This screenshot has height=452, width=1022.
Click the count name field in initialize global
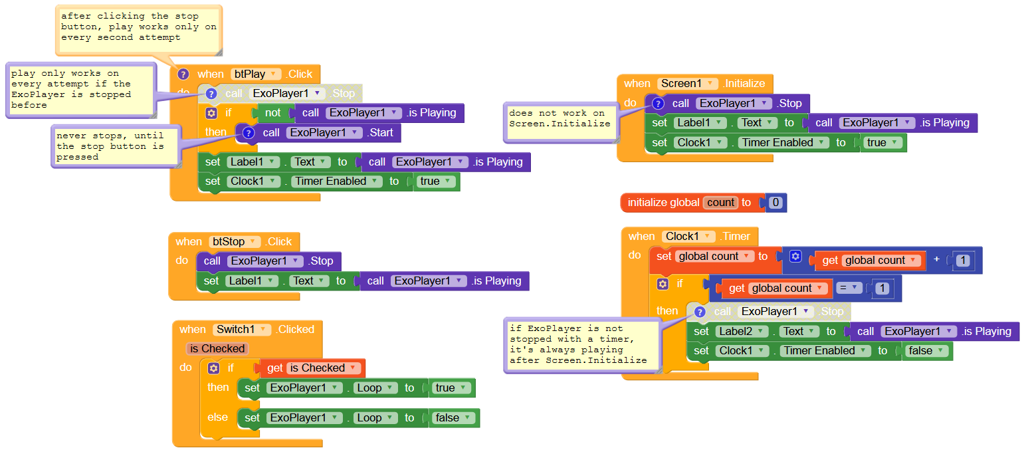coord(720,203)
